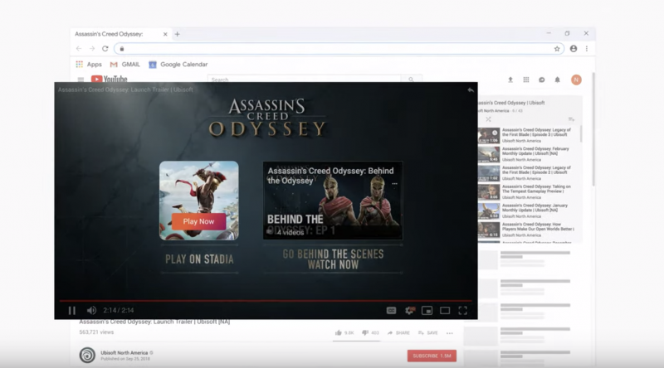
Task: Open Apps bookmark shortcut
Action: click(x=89, y=65)
